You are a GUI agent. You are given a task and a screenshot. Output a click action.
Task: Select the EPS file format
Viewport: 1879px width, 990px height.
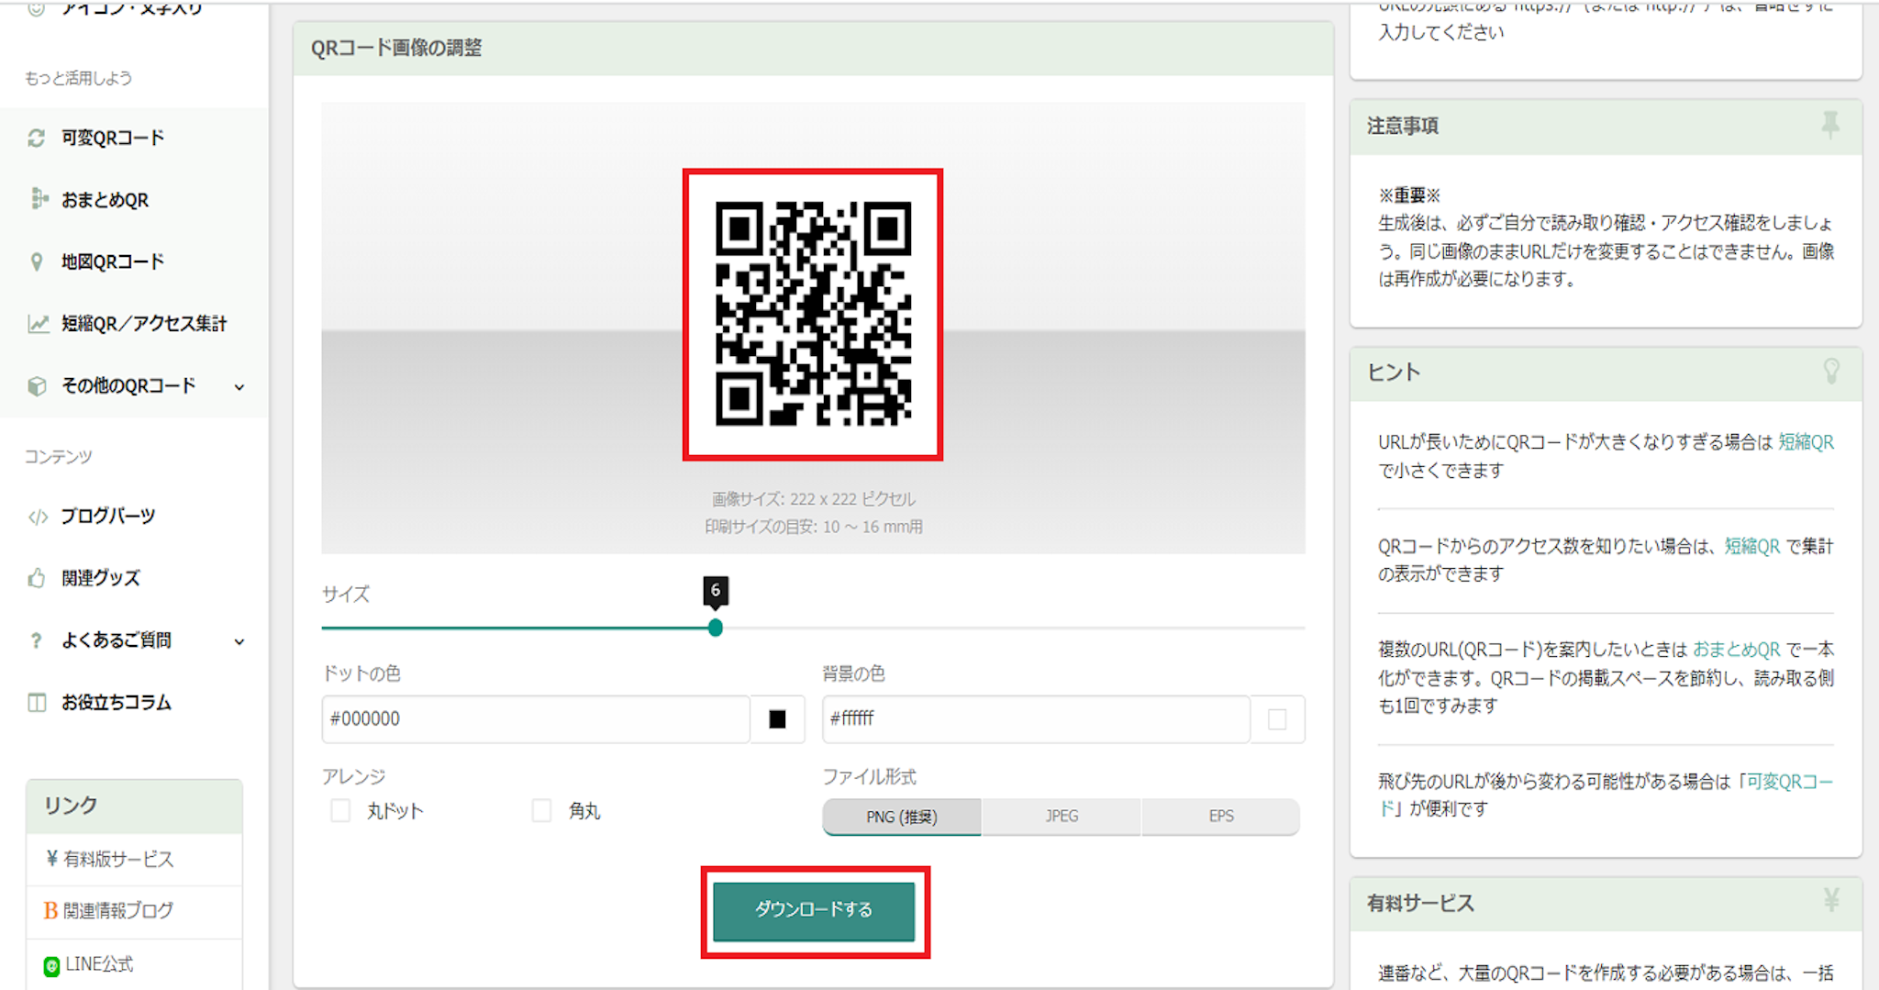point(1220,817)
